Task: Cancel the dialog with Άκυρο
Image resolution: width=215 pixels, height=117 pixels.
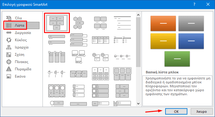Action: pyautogui.click(x=201, y=112)
